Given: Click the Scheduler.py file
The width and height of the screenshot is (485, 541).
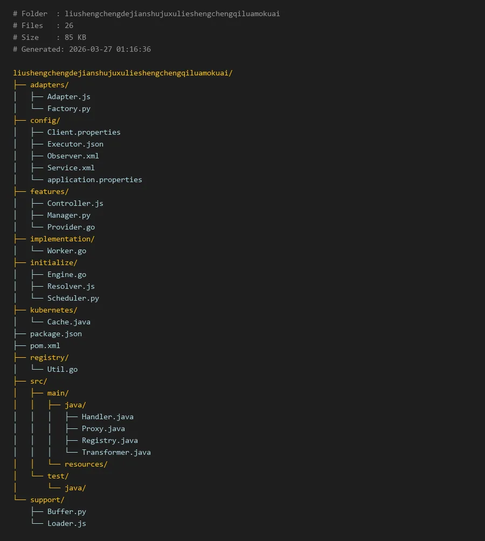Looking at the screenshot, I should tap(73, 298).
